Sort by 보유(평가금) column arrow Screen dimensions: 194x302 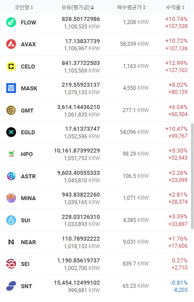tap(92, 7)
